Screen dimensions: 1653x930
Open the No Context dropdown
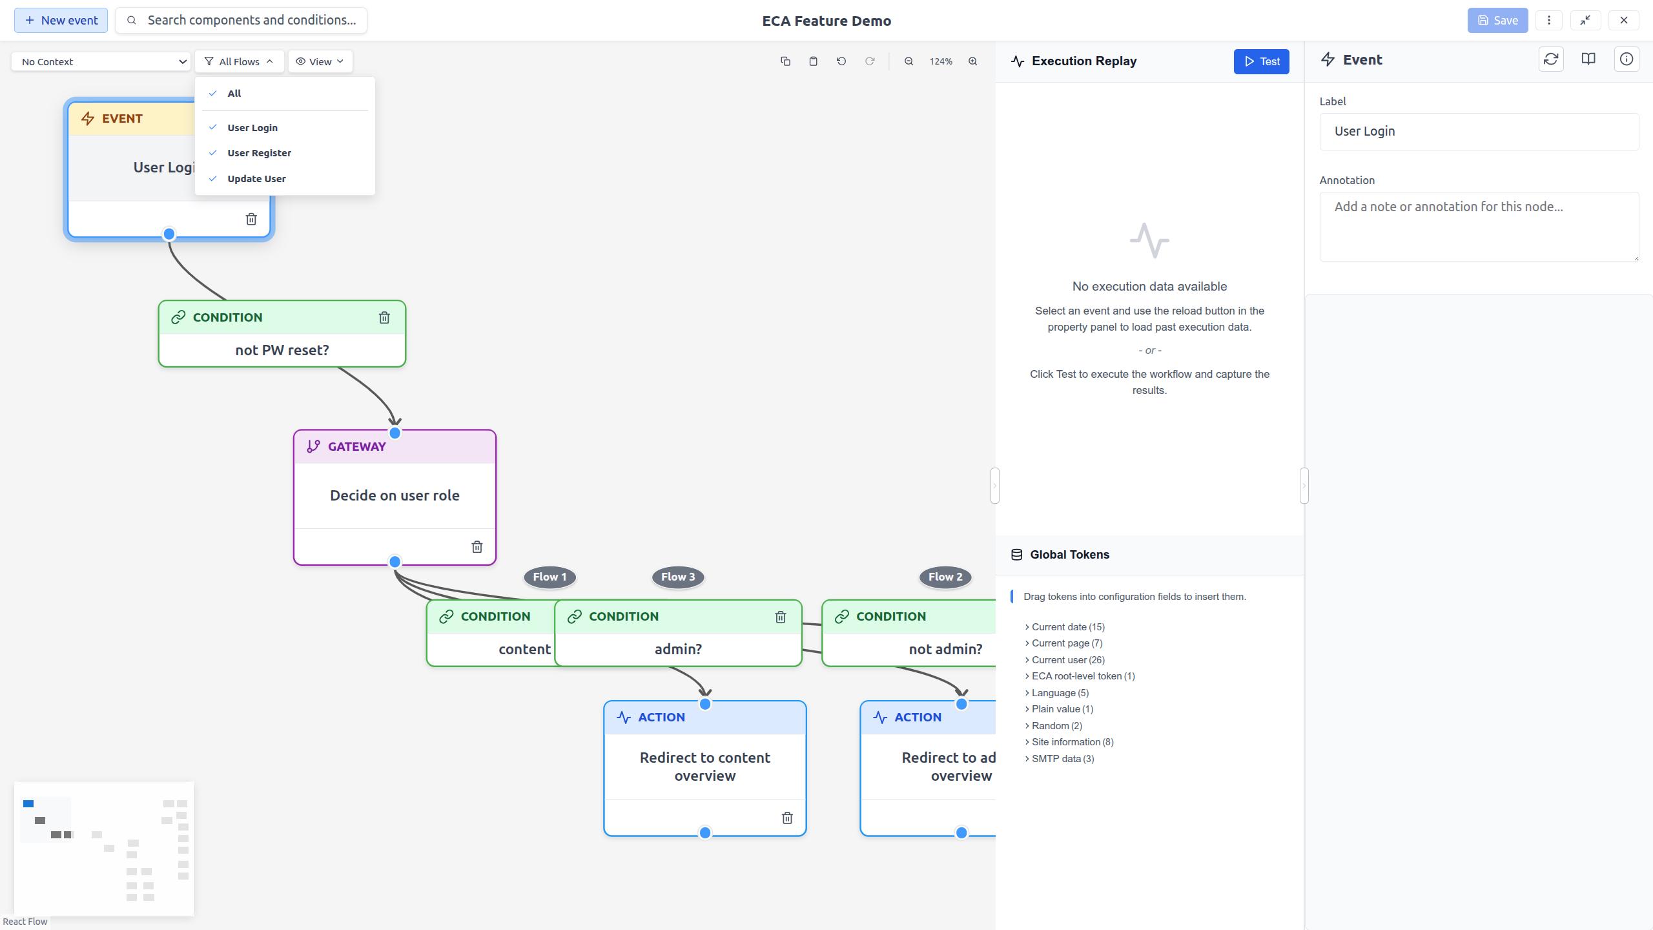tap(100, 61)
